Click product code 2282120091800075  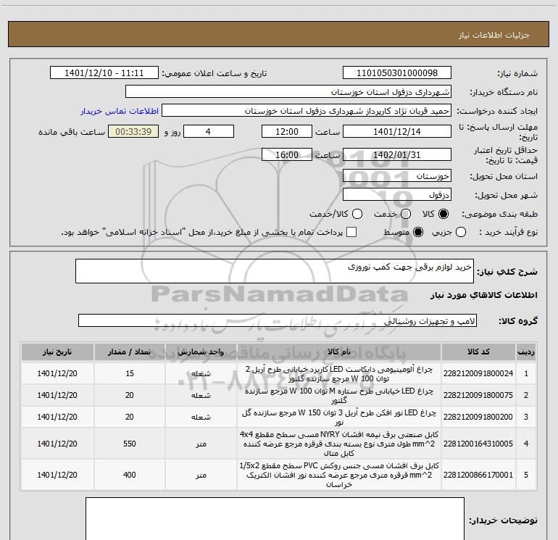point(478,395)
